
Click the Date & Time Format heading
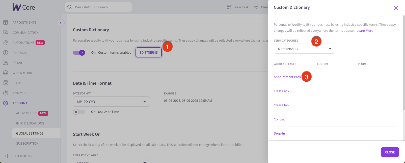[92, 83]
